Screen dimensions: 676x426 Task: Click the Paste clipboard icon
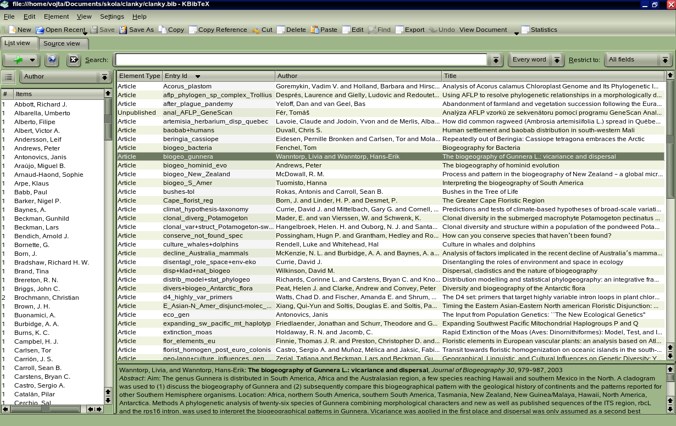coord(314,30)
